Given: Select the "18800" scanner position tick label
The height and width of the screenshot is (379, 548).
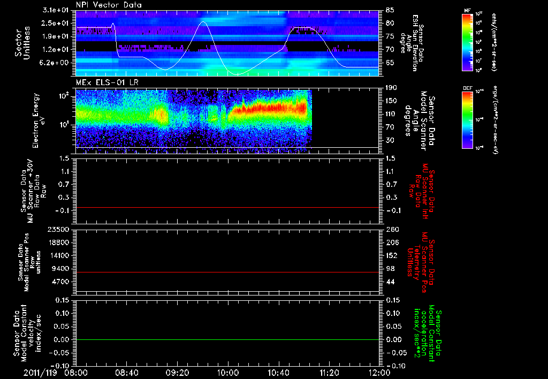Looking at the screenshot, I should [60, 242].
